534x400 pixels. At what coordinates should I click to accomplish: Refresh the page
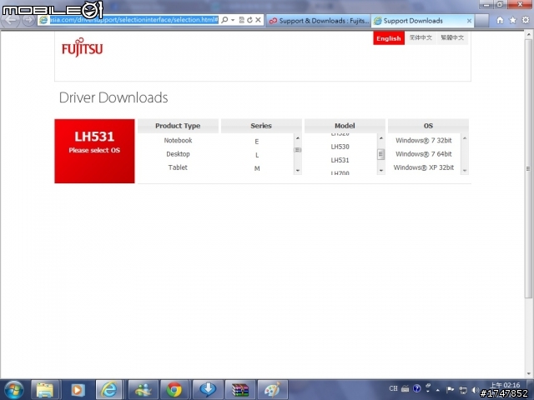pyautogui.click(x=249, y=20)
